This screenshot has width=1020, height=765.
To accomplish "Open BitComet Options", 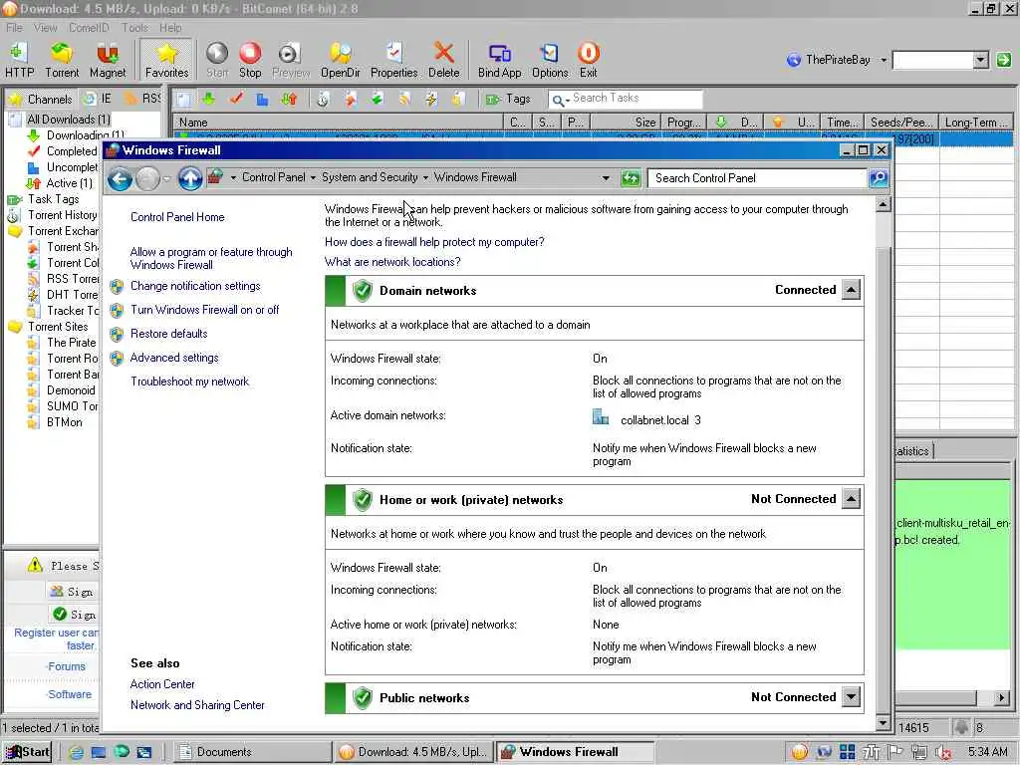I will pos(550,60).
